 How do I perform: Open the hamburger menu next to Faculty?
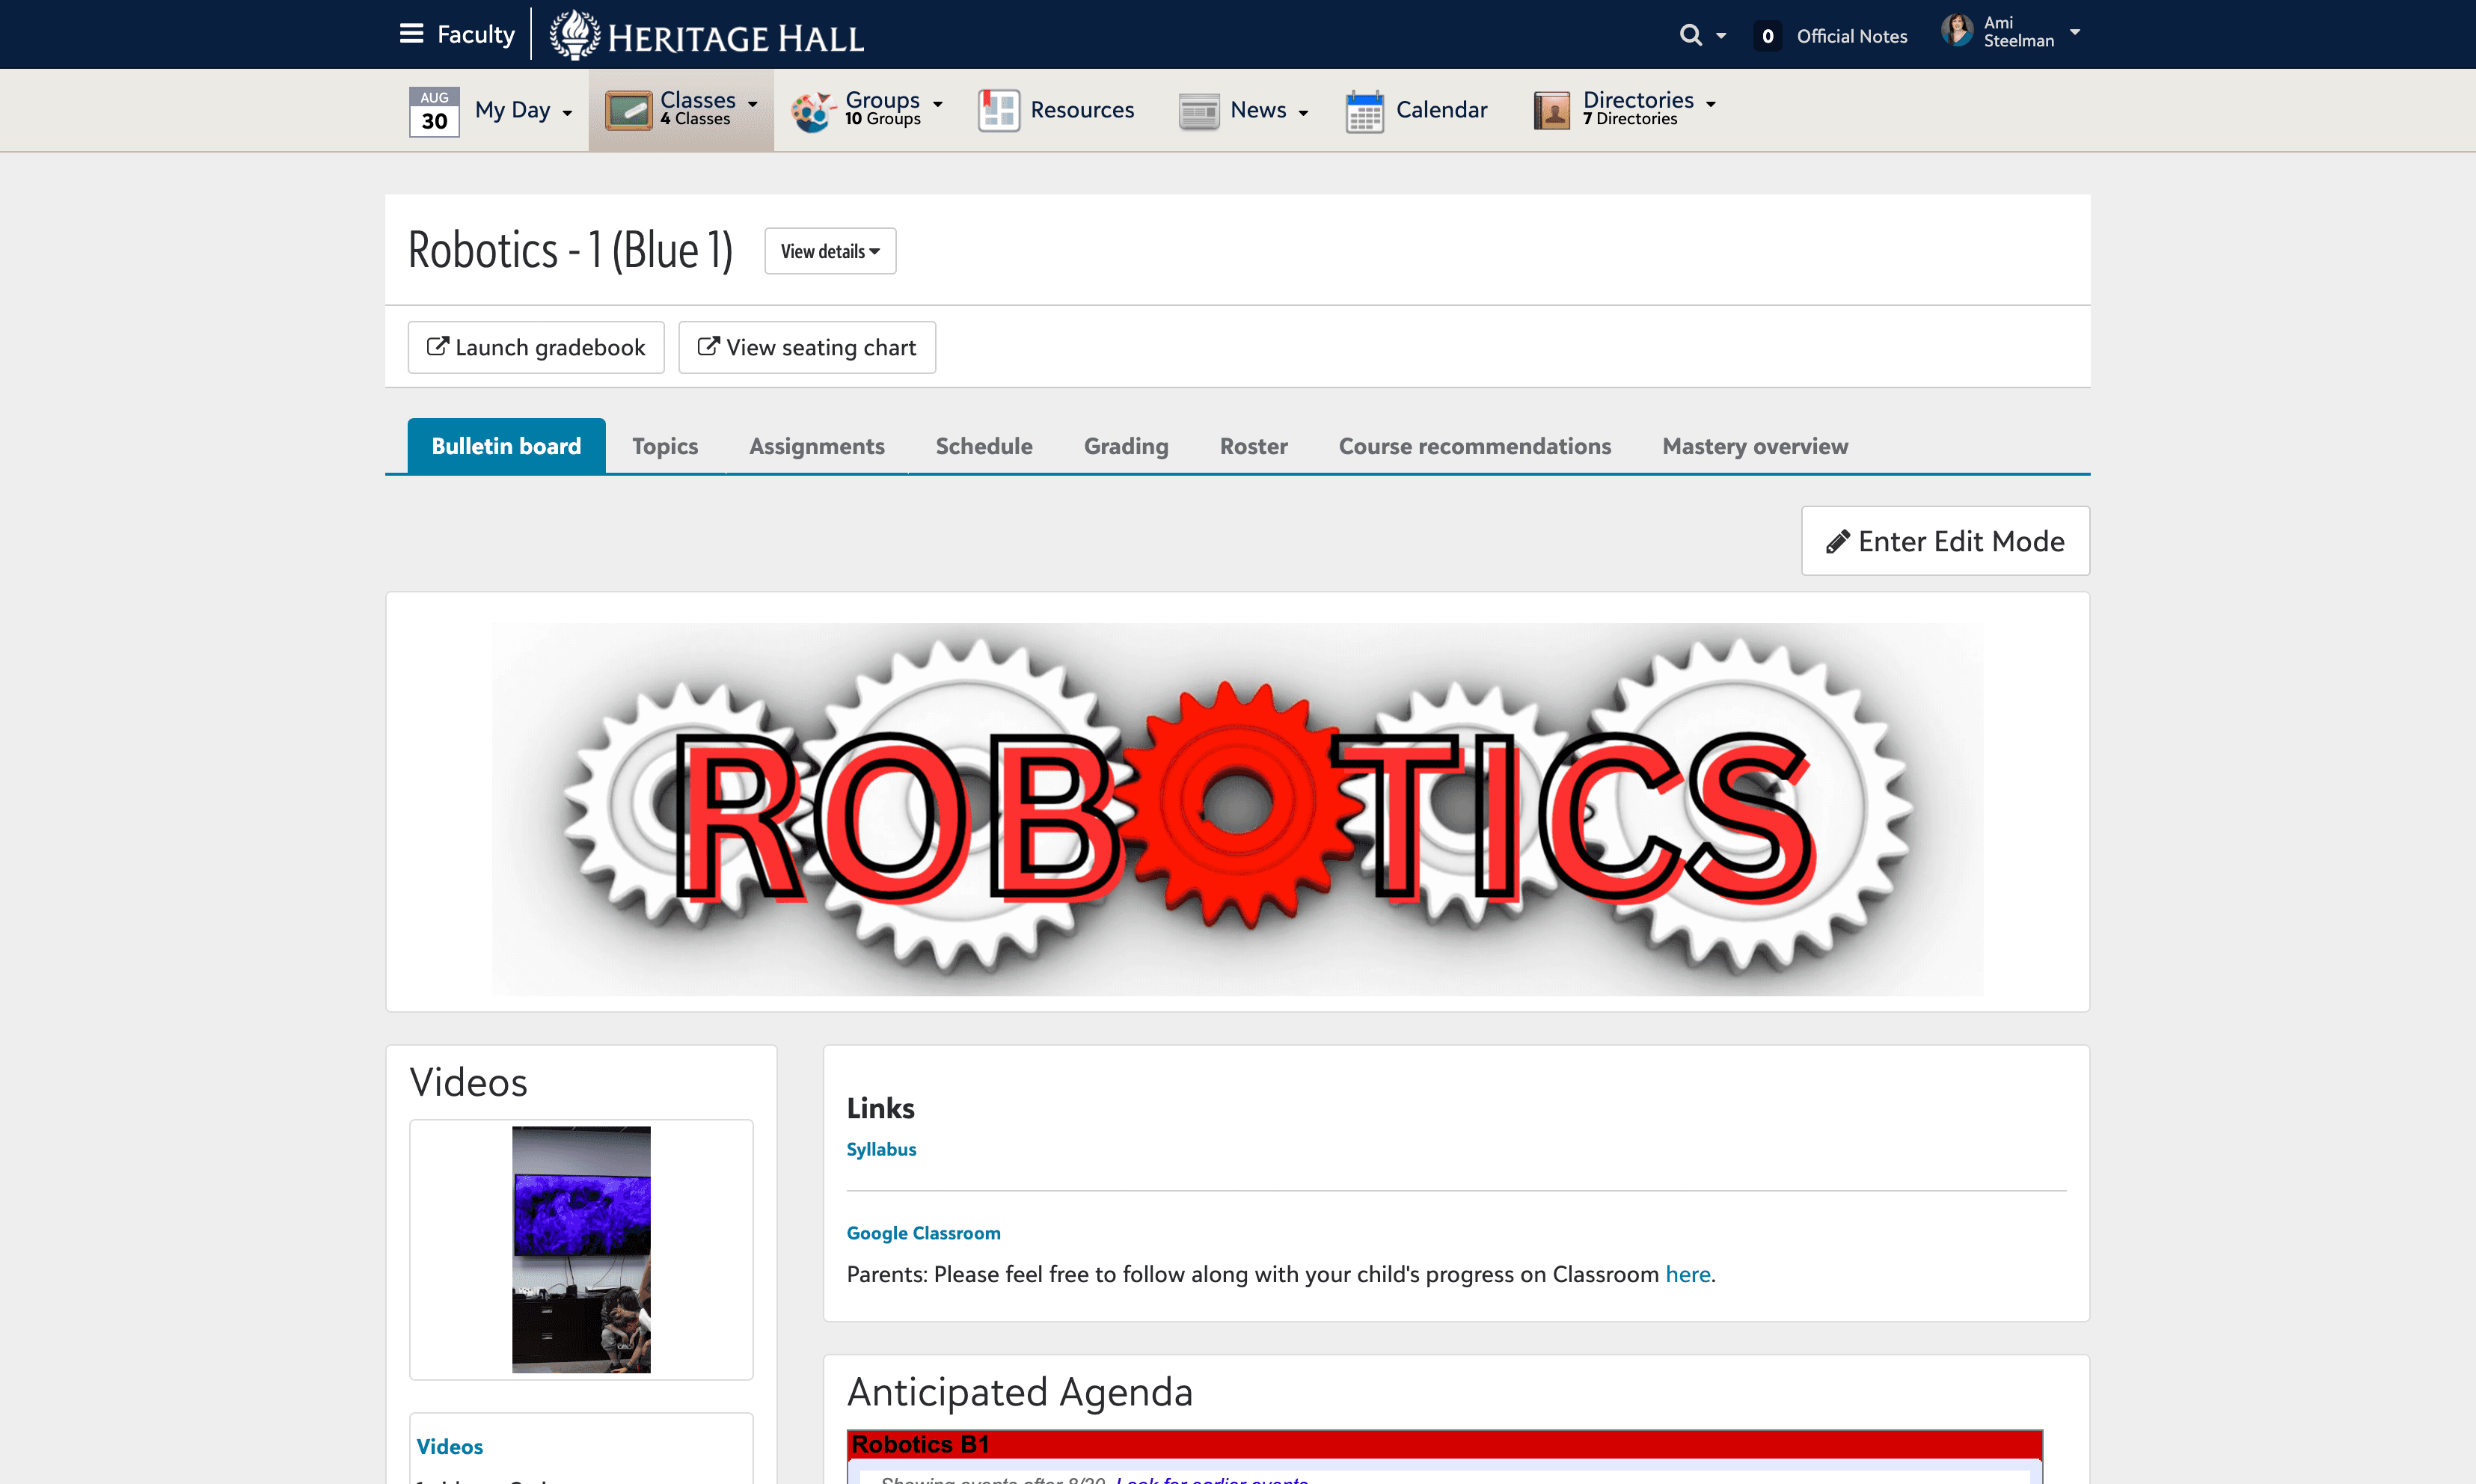pyautogui.click(x=411, y=34)
